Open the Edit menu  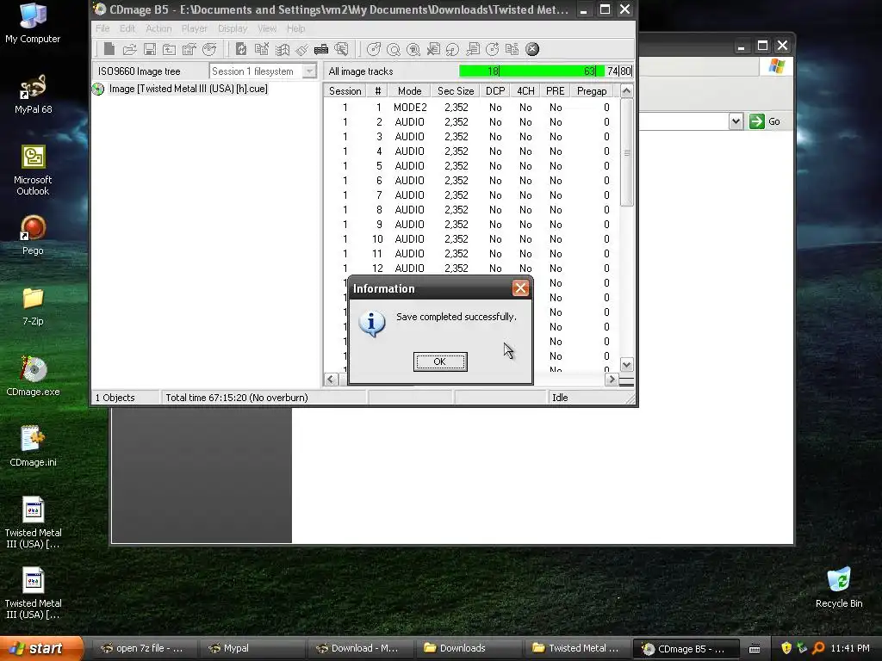(127, 28)
